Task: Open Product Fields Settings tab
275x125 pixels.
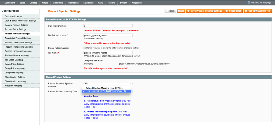Action: (21, 29)
